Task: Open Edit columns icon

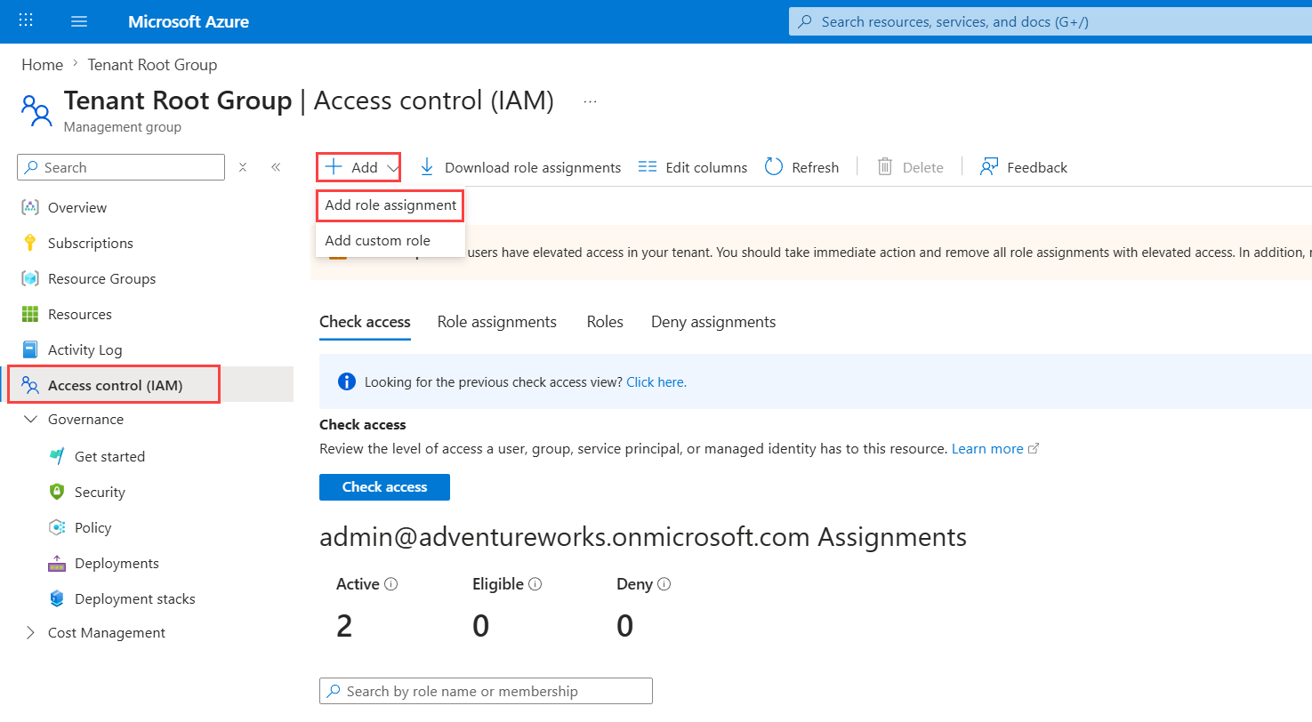Action: (648, 167)
